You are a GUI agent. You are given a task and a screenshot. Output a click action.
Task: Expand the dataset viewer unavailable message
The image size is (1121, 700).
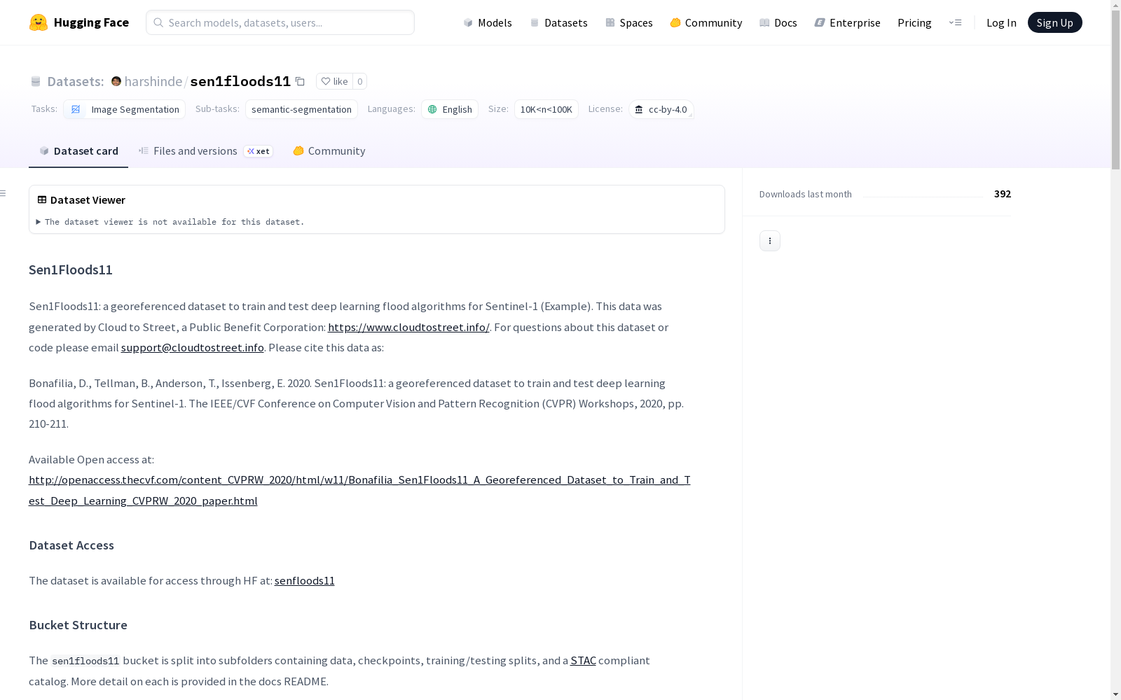coord(170,222)
